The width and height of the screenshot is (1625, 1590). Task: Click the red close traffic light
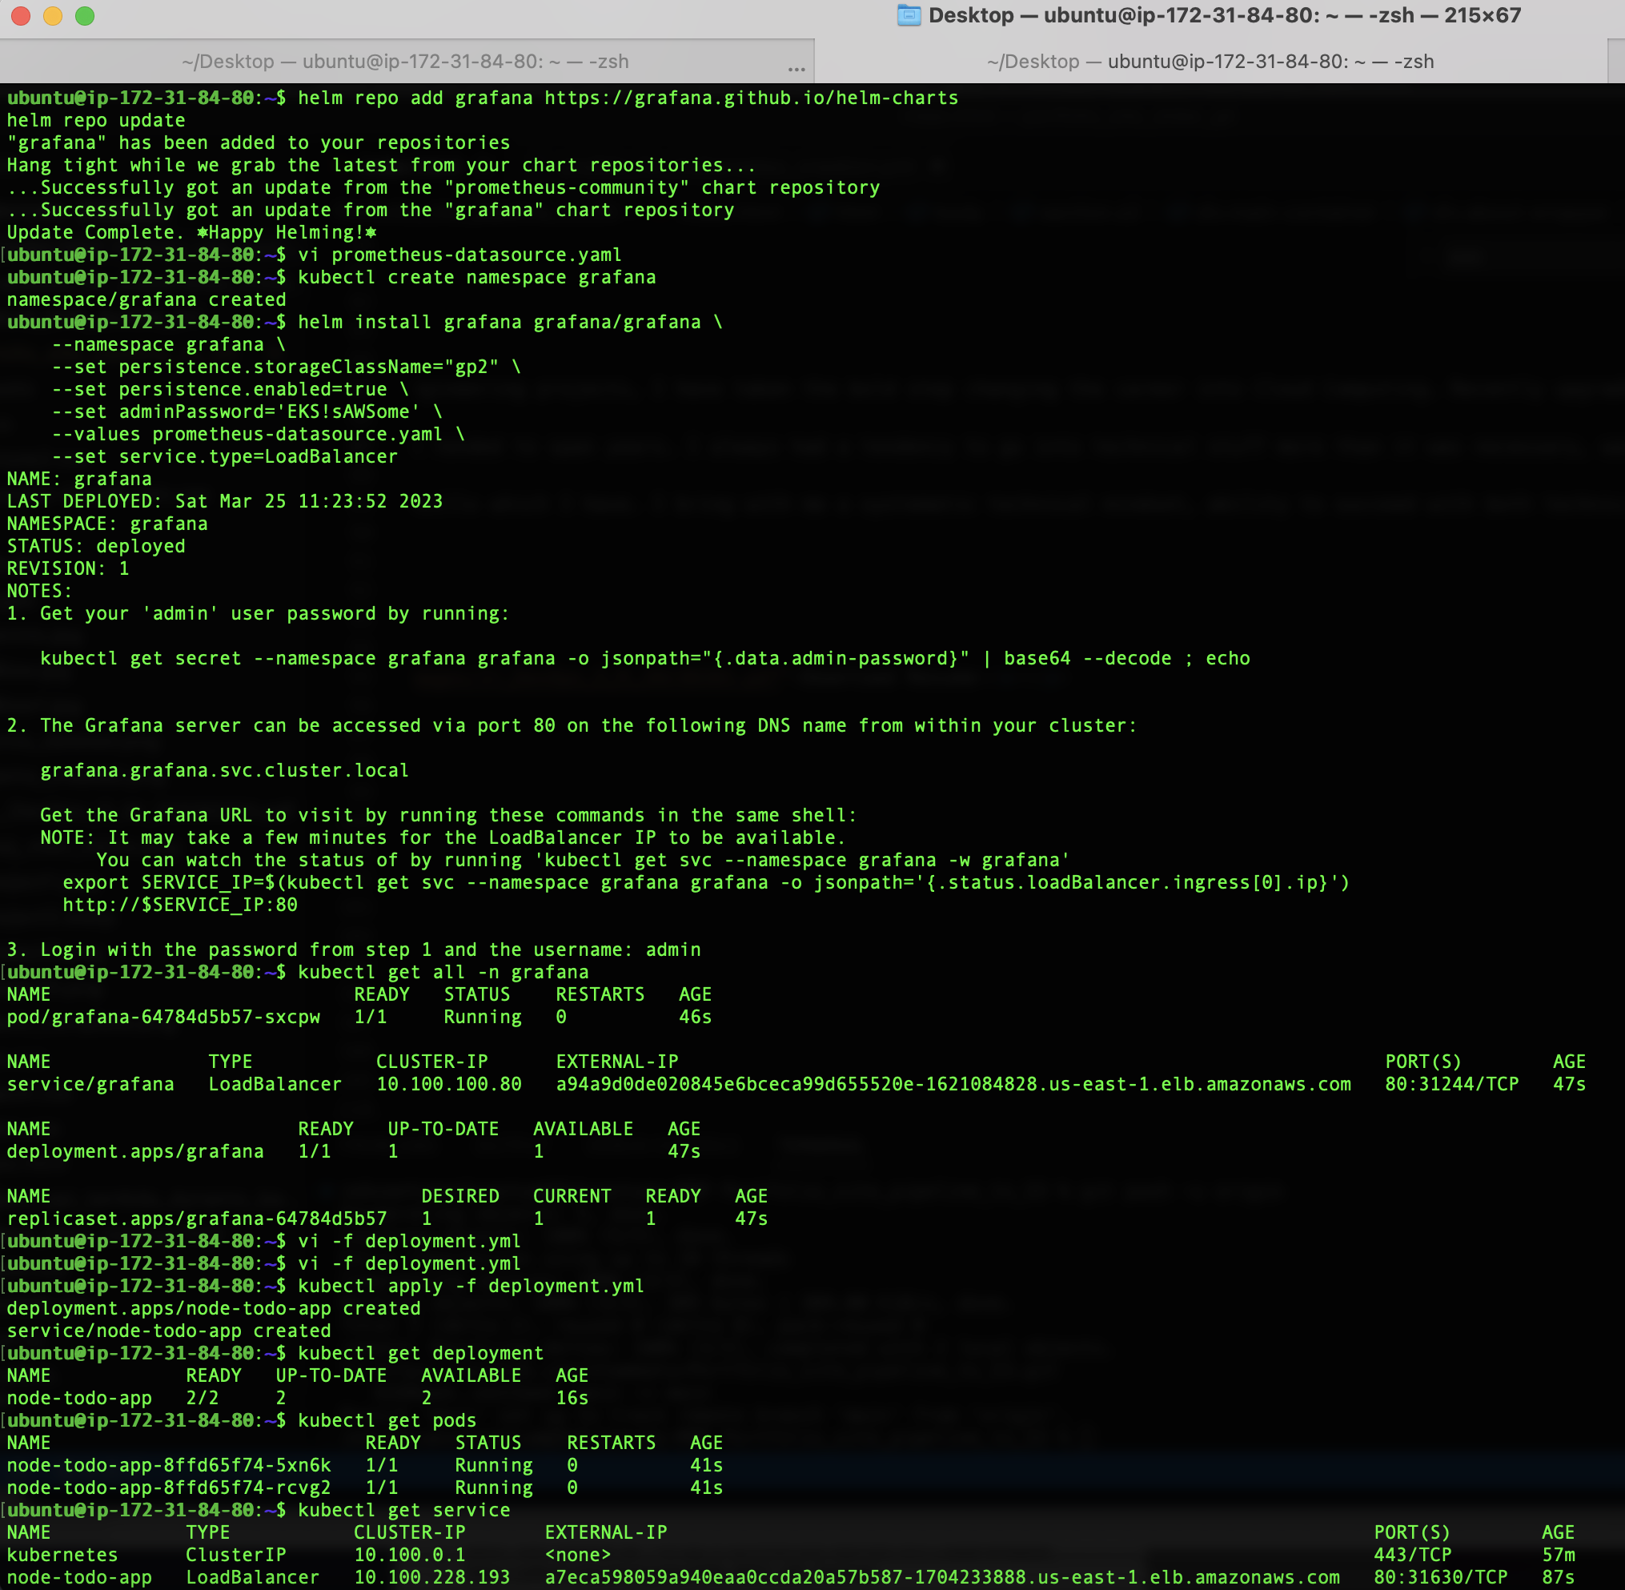(x=20, y=15)
